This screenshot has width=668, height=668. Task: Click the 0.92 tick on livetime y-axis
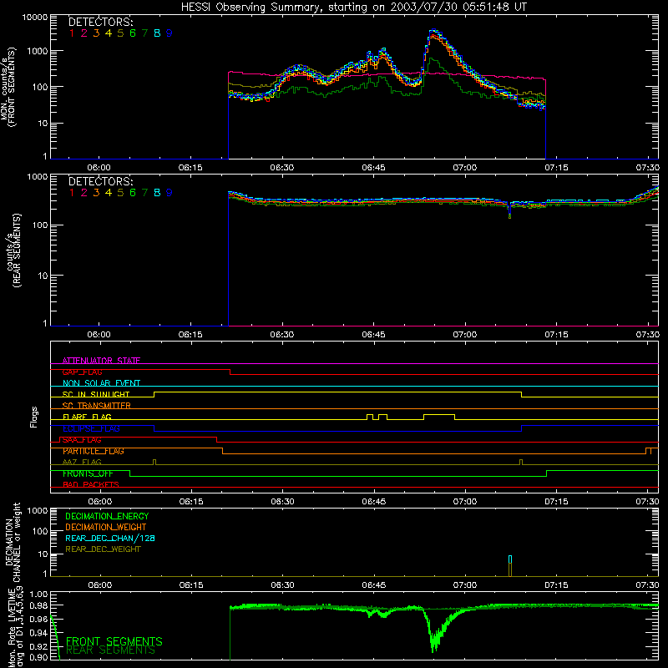coord(38,646)
